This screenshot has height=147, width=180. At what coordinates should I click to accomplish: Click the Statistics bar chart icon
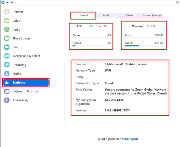point(7,82)
